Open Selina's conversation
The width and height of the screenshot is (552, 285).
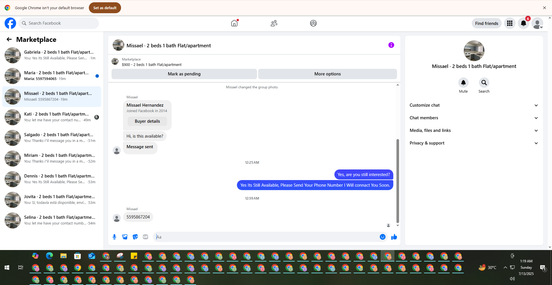coord(52,220)
